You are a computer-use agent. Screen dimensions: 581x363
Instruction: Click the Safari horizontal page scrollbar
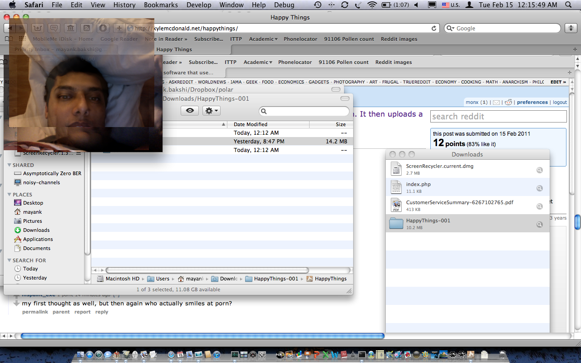[x=202, y=336]
